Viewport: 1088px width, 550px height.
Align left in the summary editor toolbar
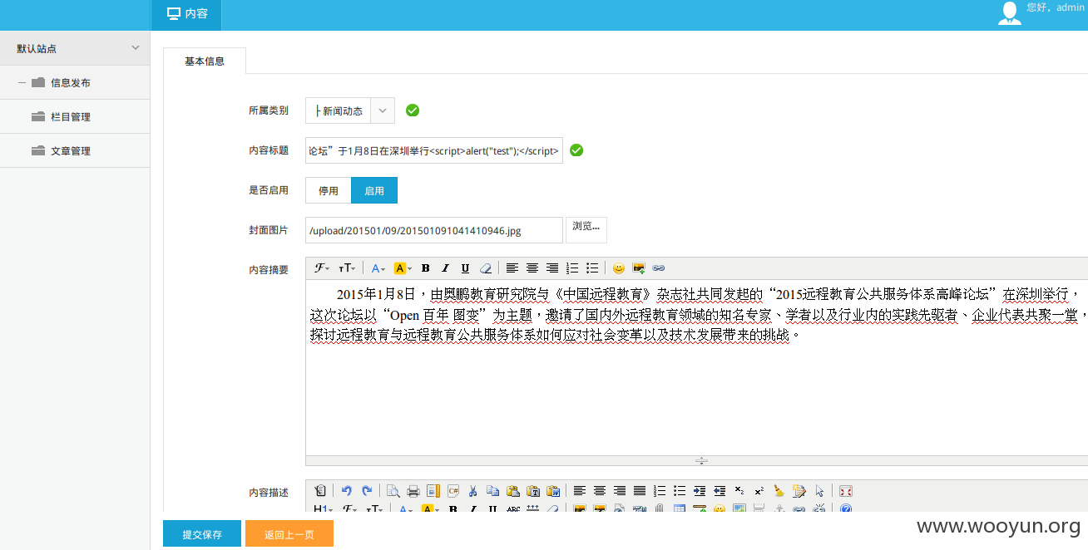[x=512, y=268]
